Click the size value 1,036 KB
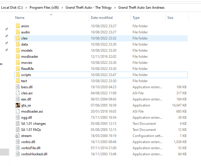The width and height of the screenshot is (201, 166). point(180,142)
